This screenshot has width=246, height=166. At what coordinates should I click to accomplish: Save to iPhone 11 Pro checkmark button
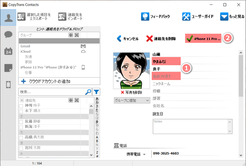pos(203,38)
